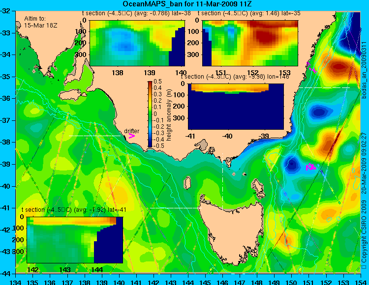Click the height anomaly color bar
Screen dimensions: 369x285
(150, 114)
